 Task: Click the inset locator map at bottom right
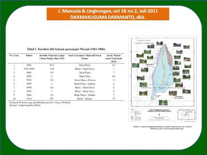click(x=187, y=114)
